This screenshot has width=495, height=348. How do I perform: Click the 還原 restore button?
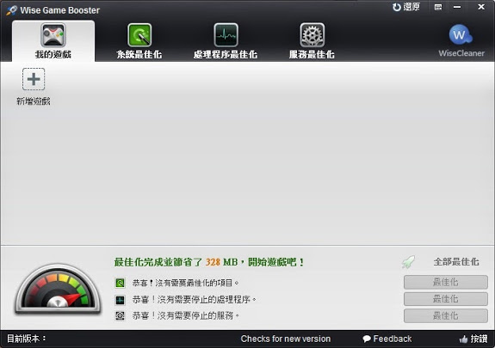(406, 7)
